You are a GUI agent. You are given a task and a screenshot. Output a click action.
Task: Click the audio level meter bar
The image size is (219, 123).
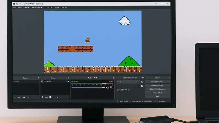pyautogui.click(x=92, y=83)
